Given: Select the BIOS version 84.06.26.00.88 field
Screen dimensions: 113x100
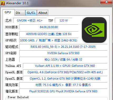Looking at the screenshot, I should tap(49, 27).
